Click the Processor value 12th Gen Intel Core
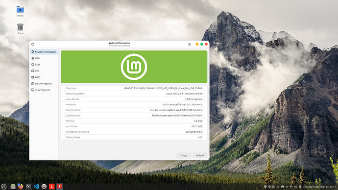This screenshot has height=190, width=338. pyautogui.click(x=183, y=105)
